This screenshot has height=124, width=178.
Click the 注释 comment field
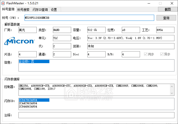pos(96,115)
